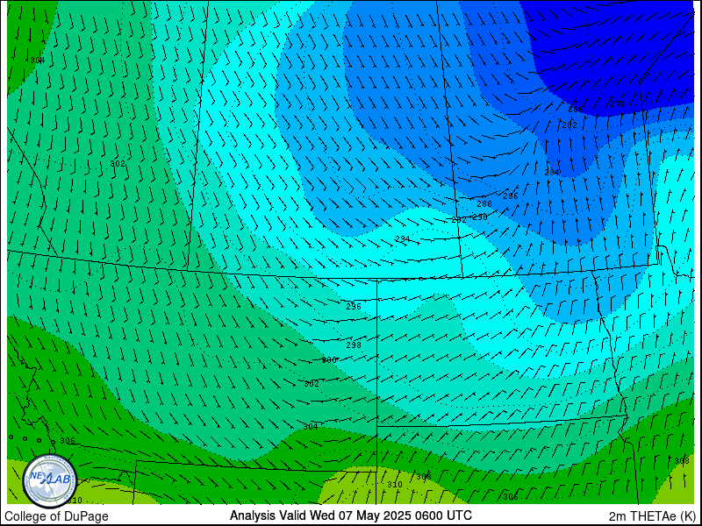Click 'Analysis Valid Wed 07 May 2025 0600 UTC'
Viewport: 702px width, 526px height.
click(350, 515)
